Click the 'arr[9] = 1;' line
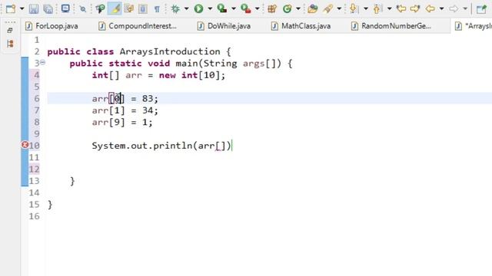 pos(122,123)
